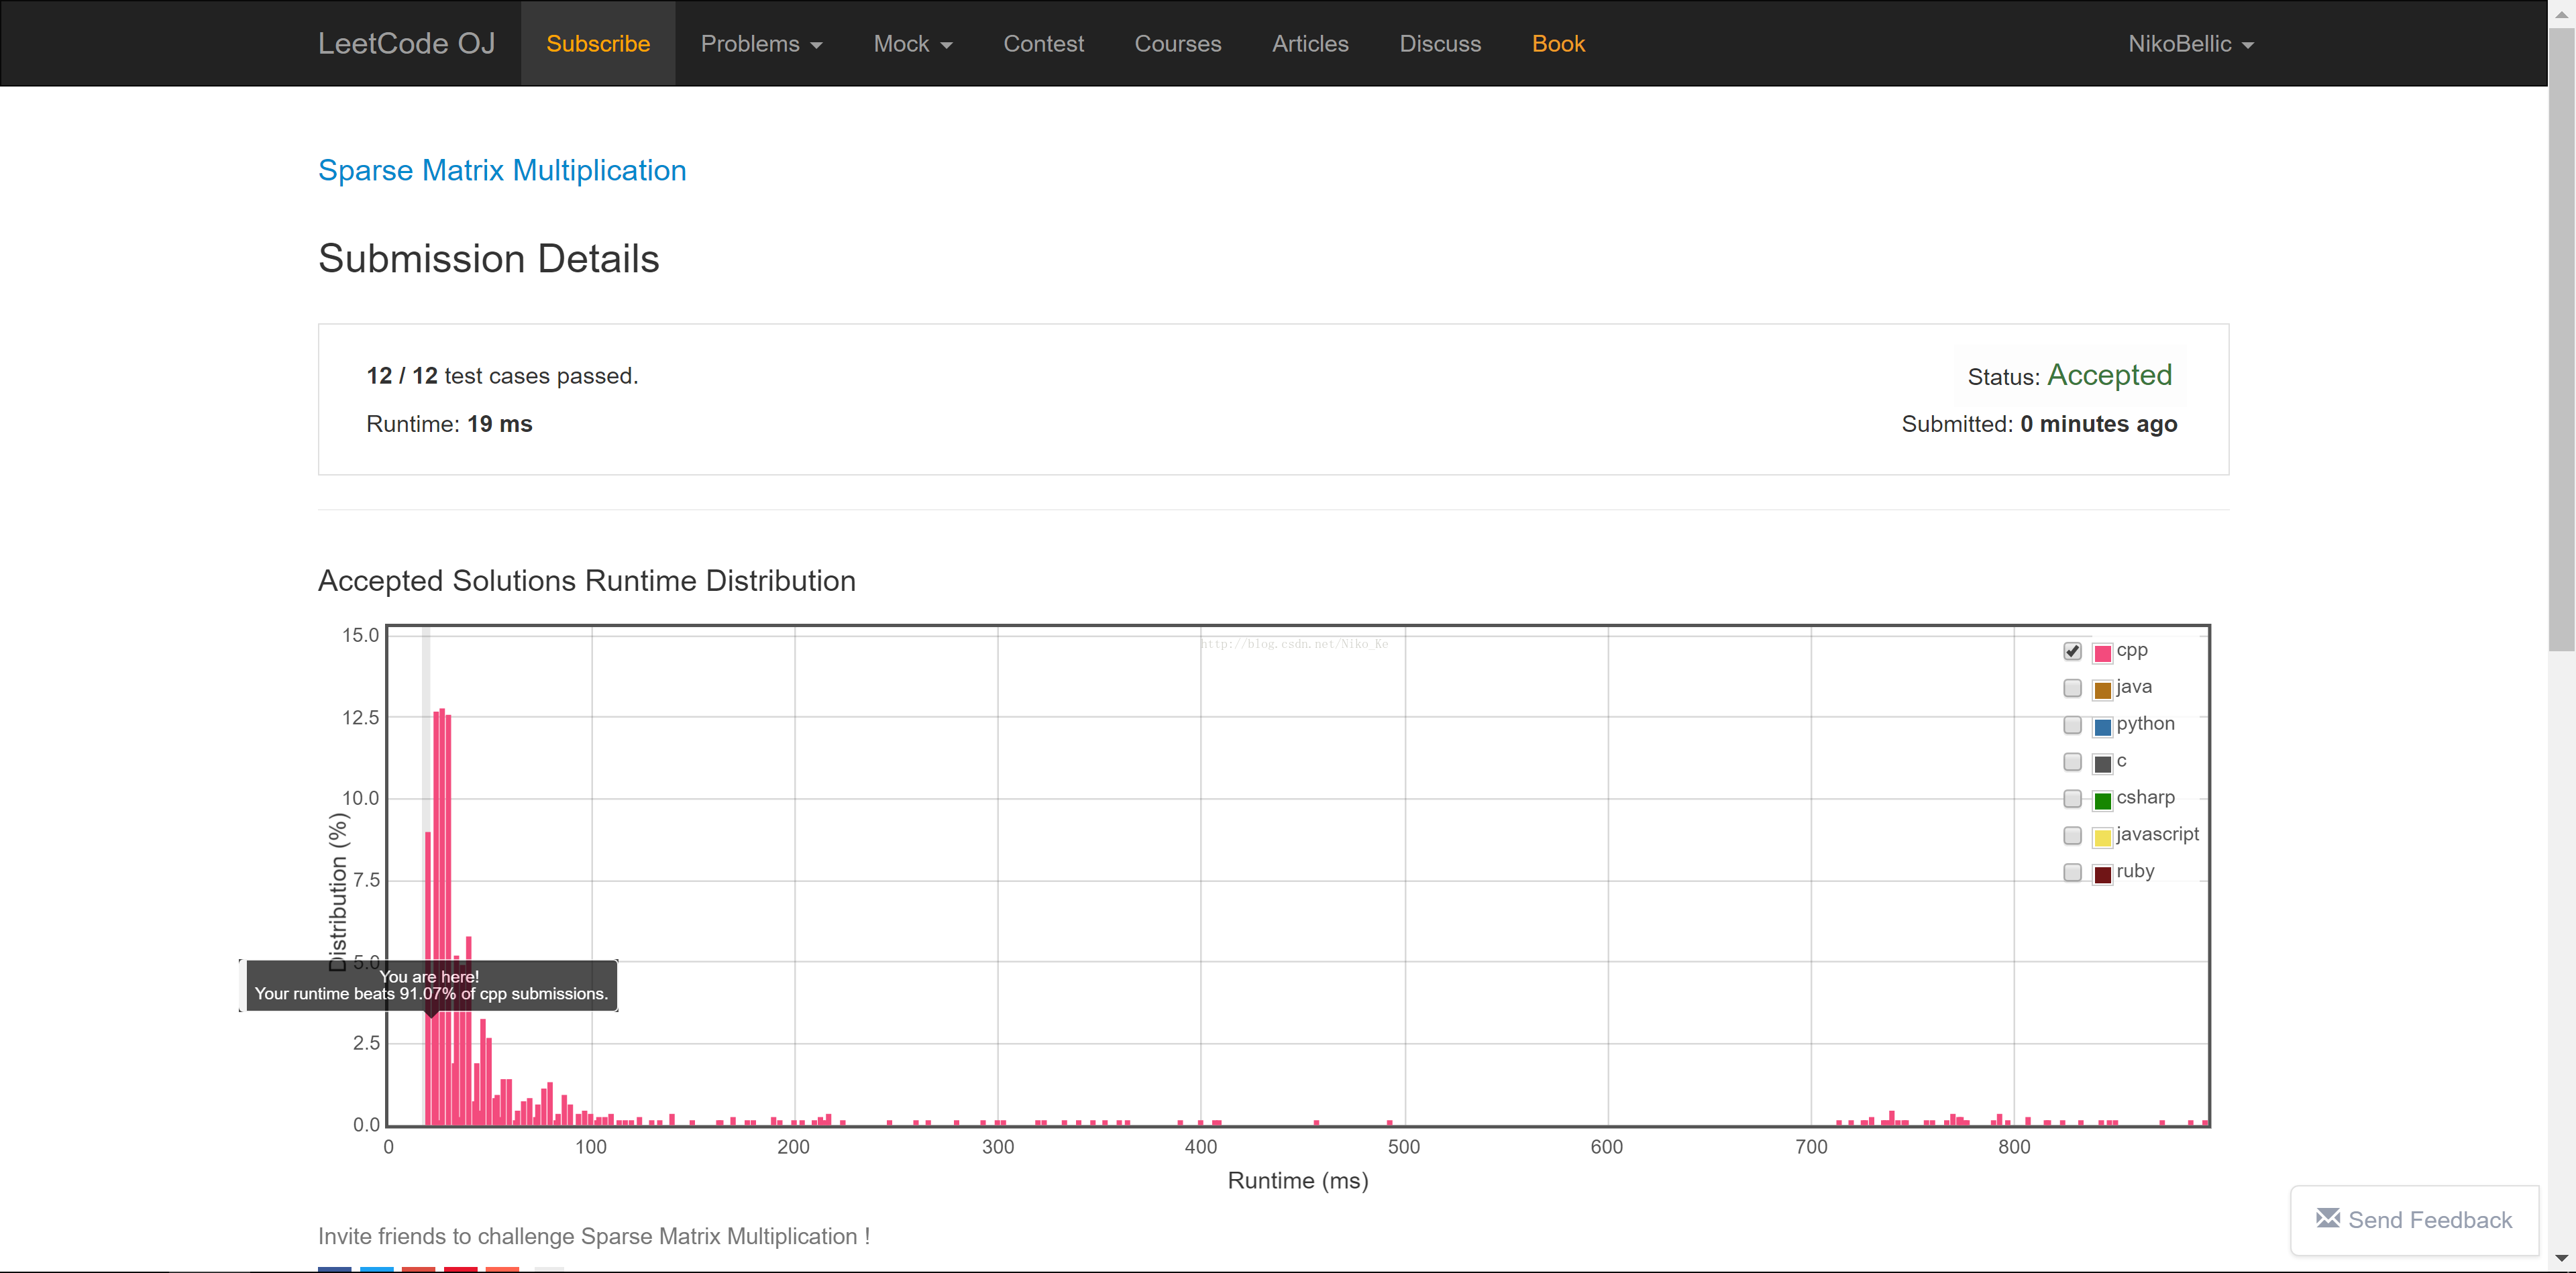Expand the Mock dropdown menu
This screenshot has height=1273, width=2576.
[912, 44]
